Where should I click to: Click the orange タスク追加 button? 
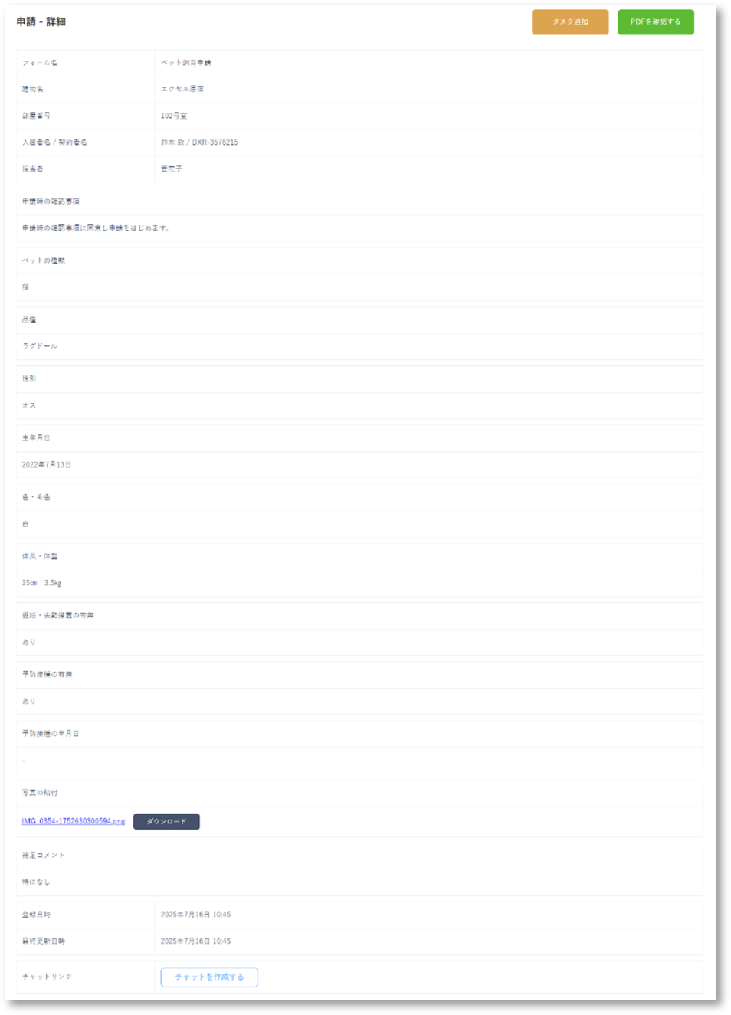(x=570, y=22)
